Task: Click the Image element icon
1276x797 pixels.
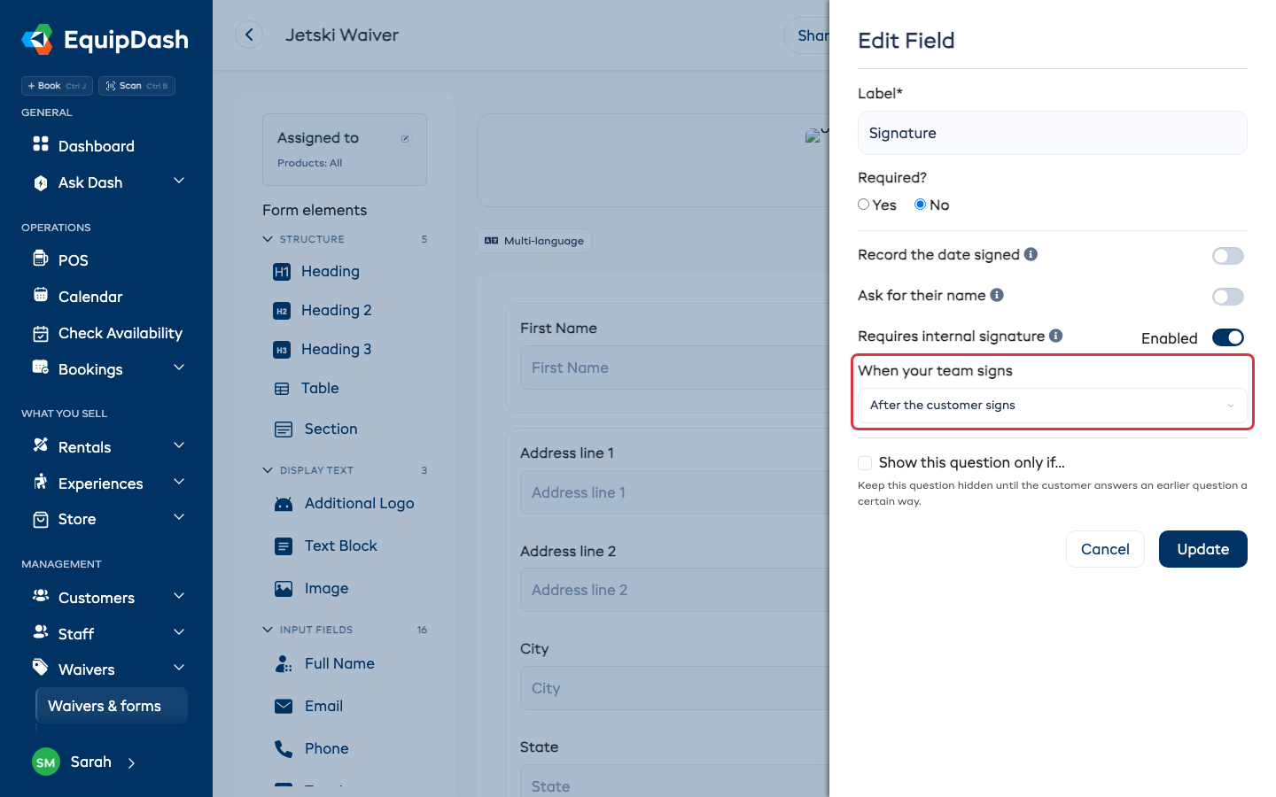Action: (x=284, y=589)
